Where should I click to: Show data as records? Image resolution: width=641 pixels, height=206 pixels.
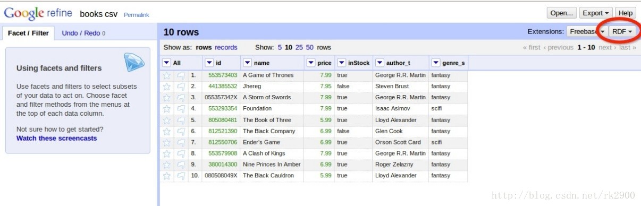coord(226,47)
